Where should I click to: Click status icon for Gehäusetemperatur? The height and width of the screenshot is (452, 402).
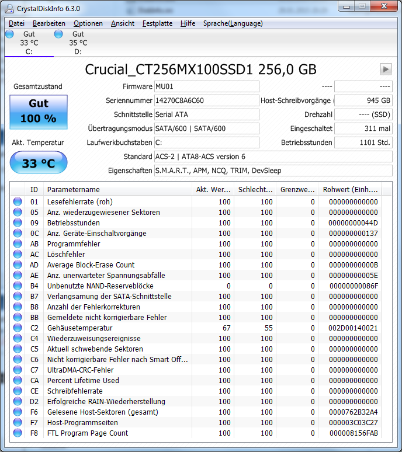[x=18, y=328]
